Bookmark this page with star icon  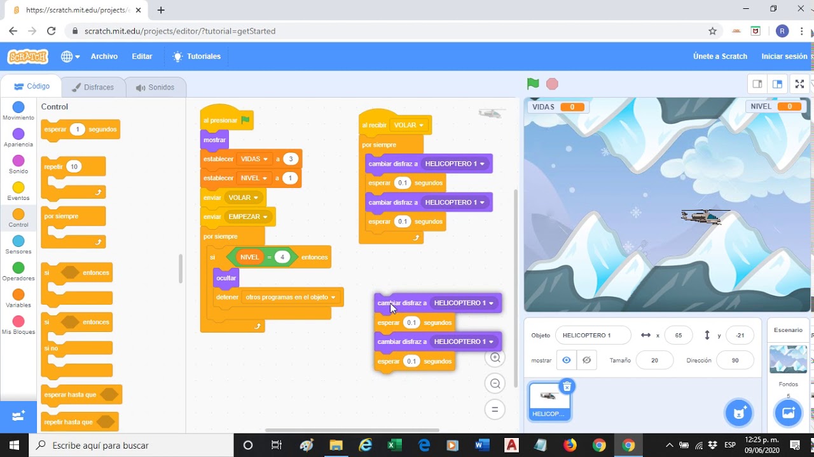(713, 30)
